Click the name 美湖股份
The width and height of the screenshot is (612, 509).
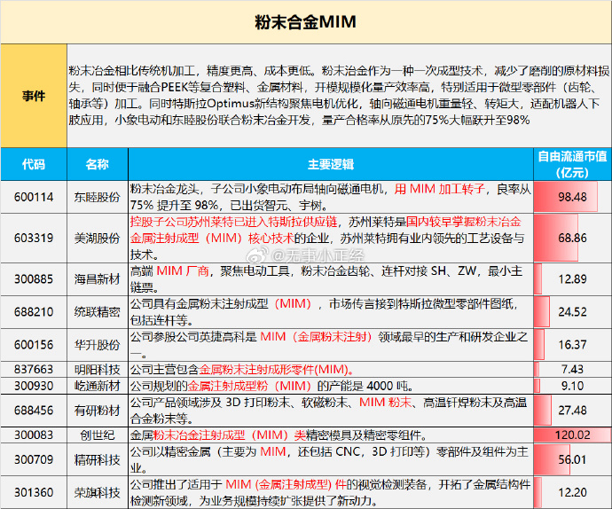pos(98,238)
